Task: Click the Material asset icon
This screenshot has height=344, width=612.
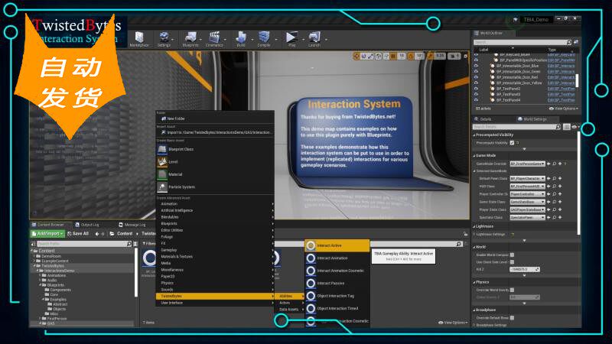Action: 162,174
